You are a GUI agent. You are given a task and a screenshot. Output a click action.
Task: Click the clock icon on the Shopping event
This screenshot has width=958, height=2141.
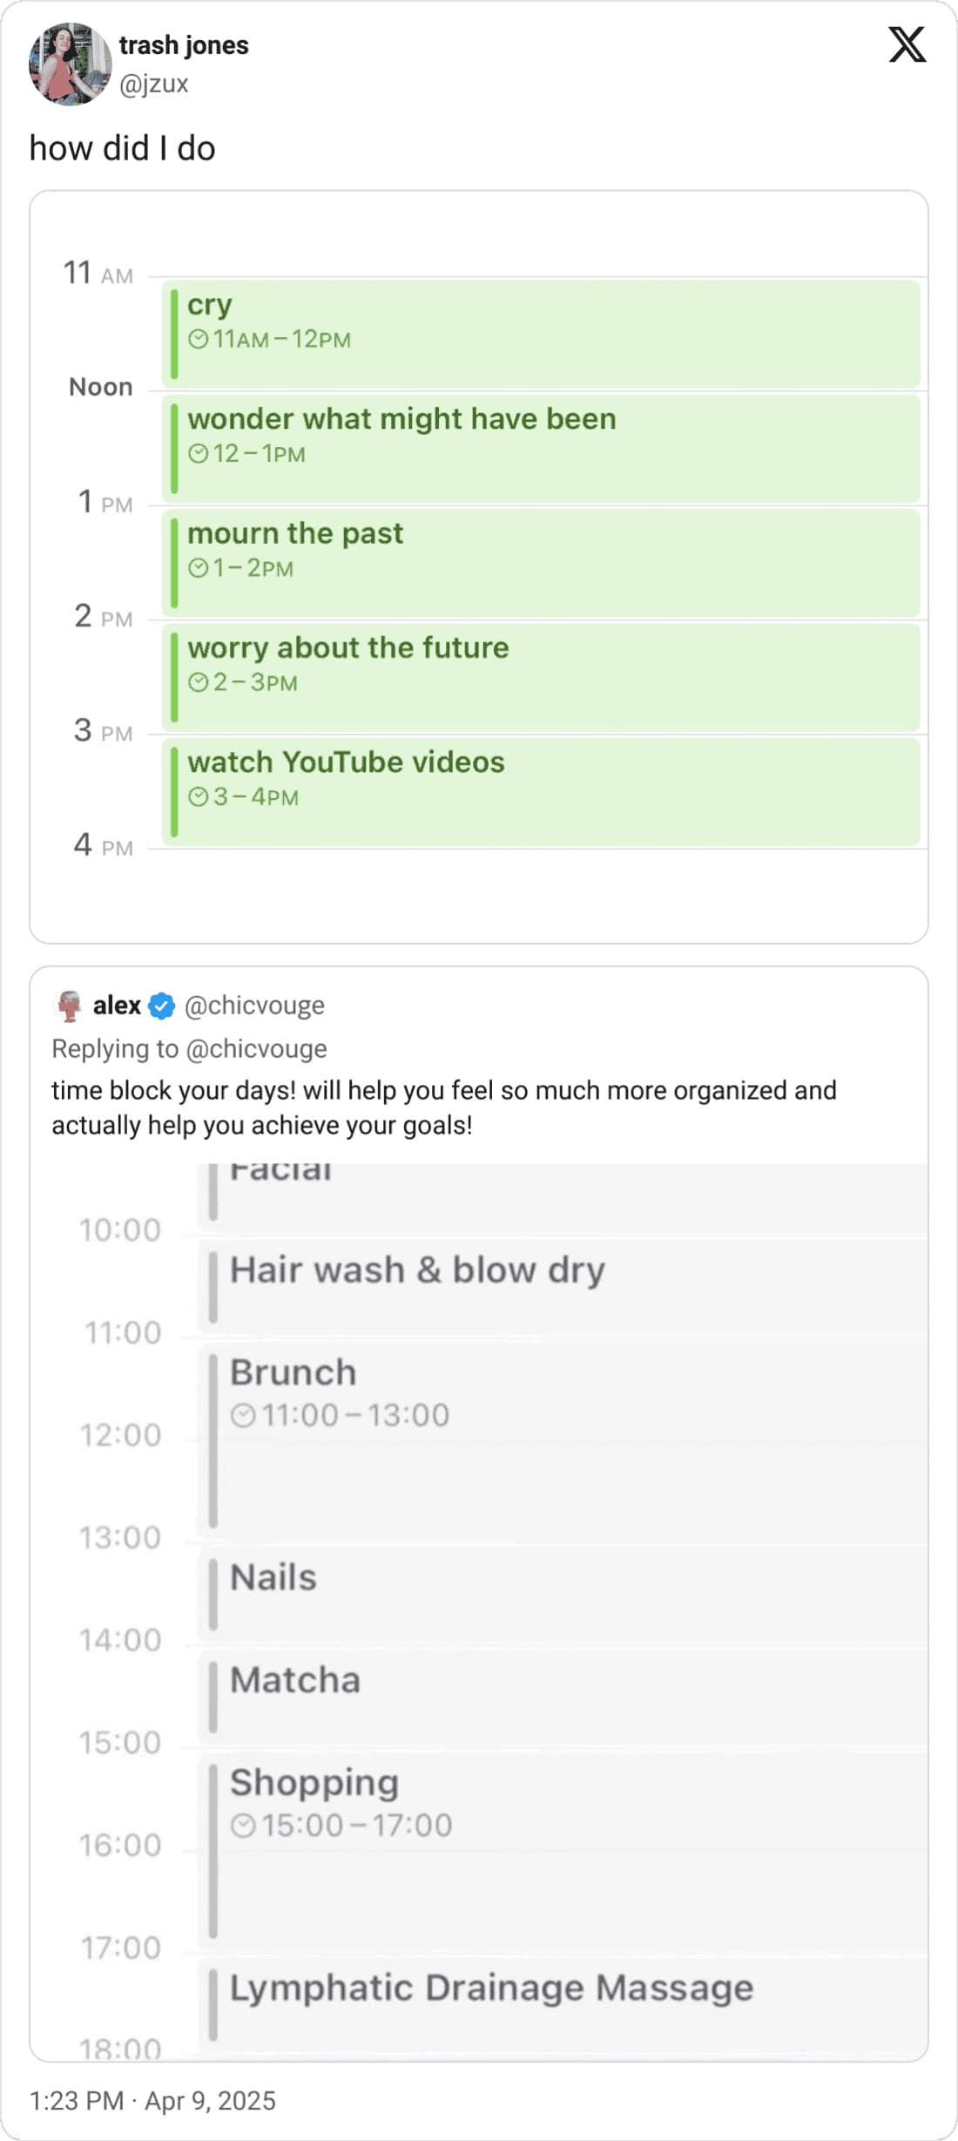[247, 1826]
